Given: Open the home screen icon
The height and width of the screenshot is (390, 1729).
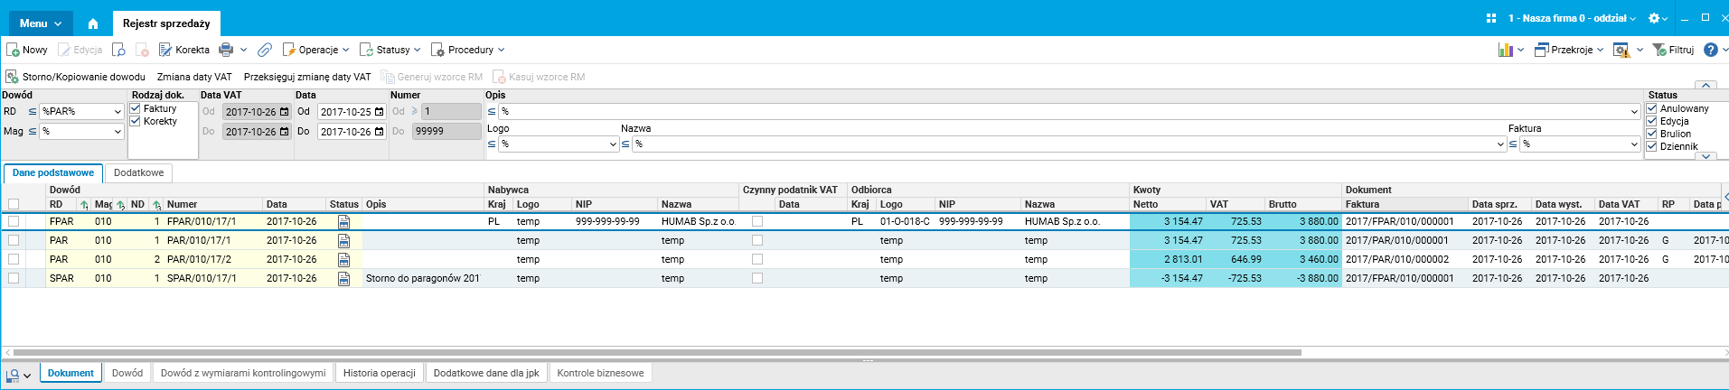Looking at the screenshot, I should (92, 23).
